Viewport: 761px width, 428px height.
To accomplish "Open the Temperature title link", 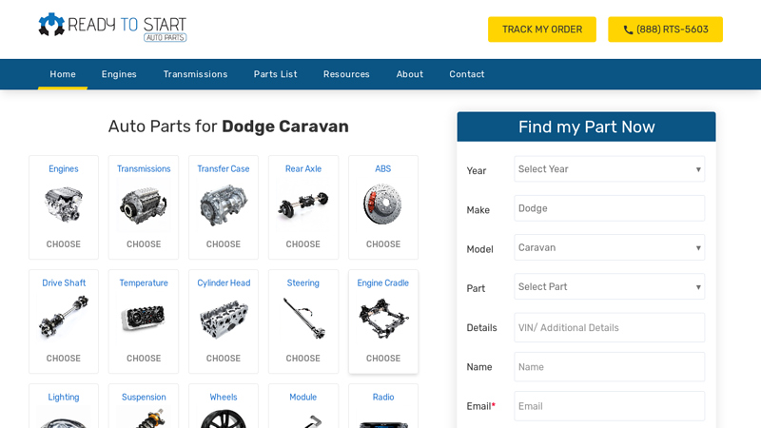I will coord(144,282).
